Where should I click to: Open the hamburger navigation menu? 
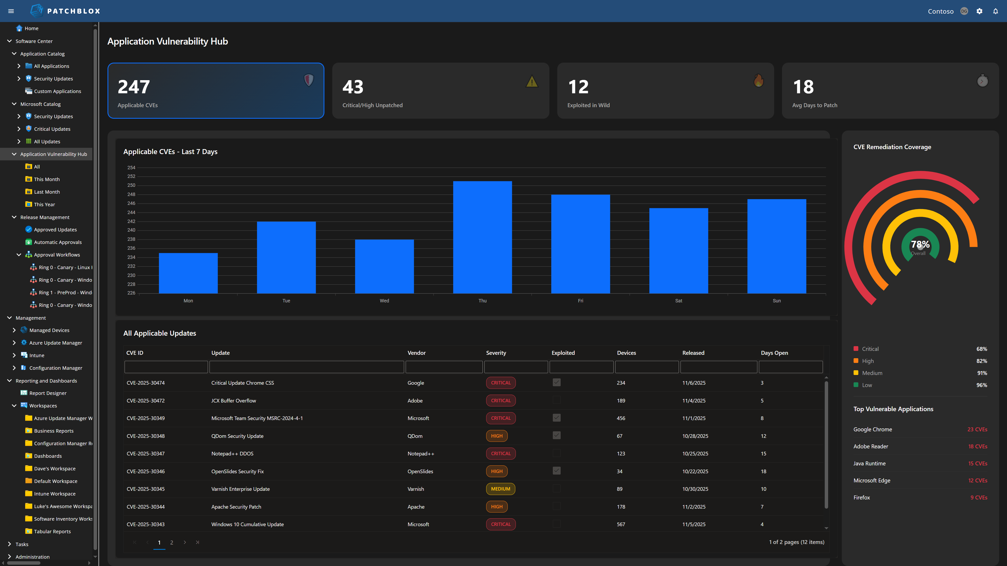pyautogui.click(x=11, y=11)
